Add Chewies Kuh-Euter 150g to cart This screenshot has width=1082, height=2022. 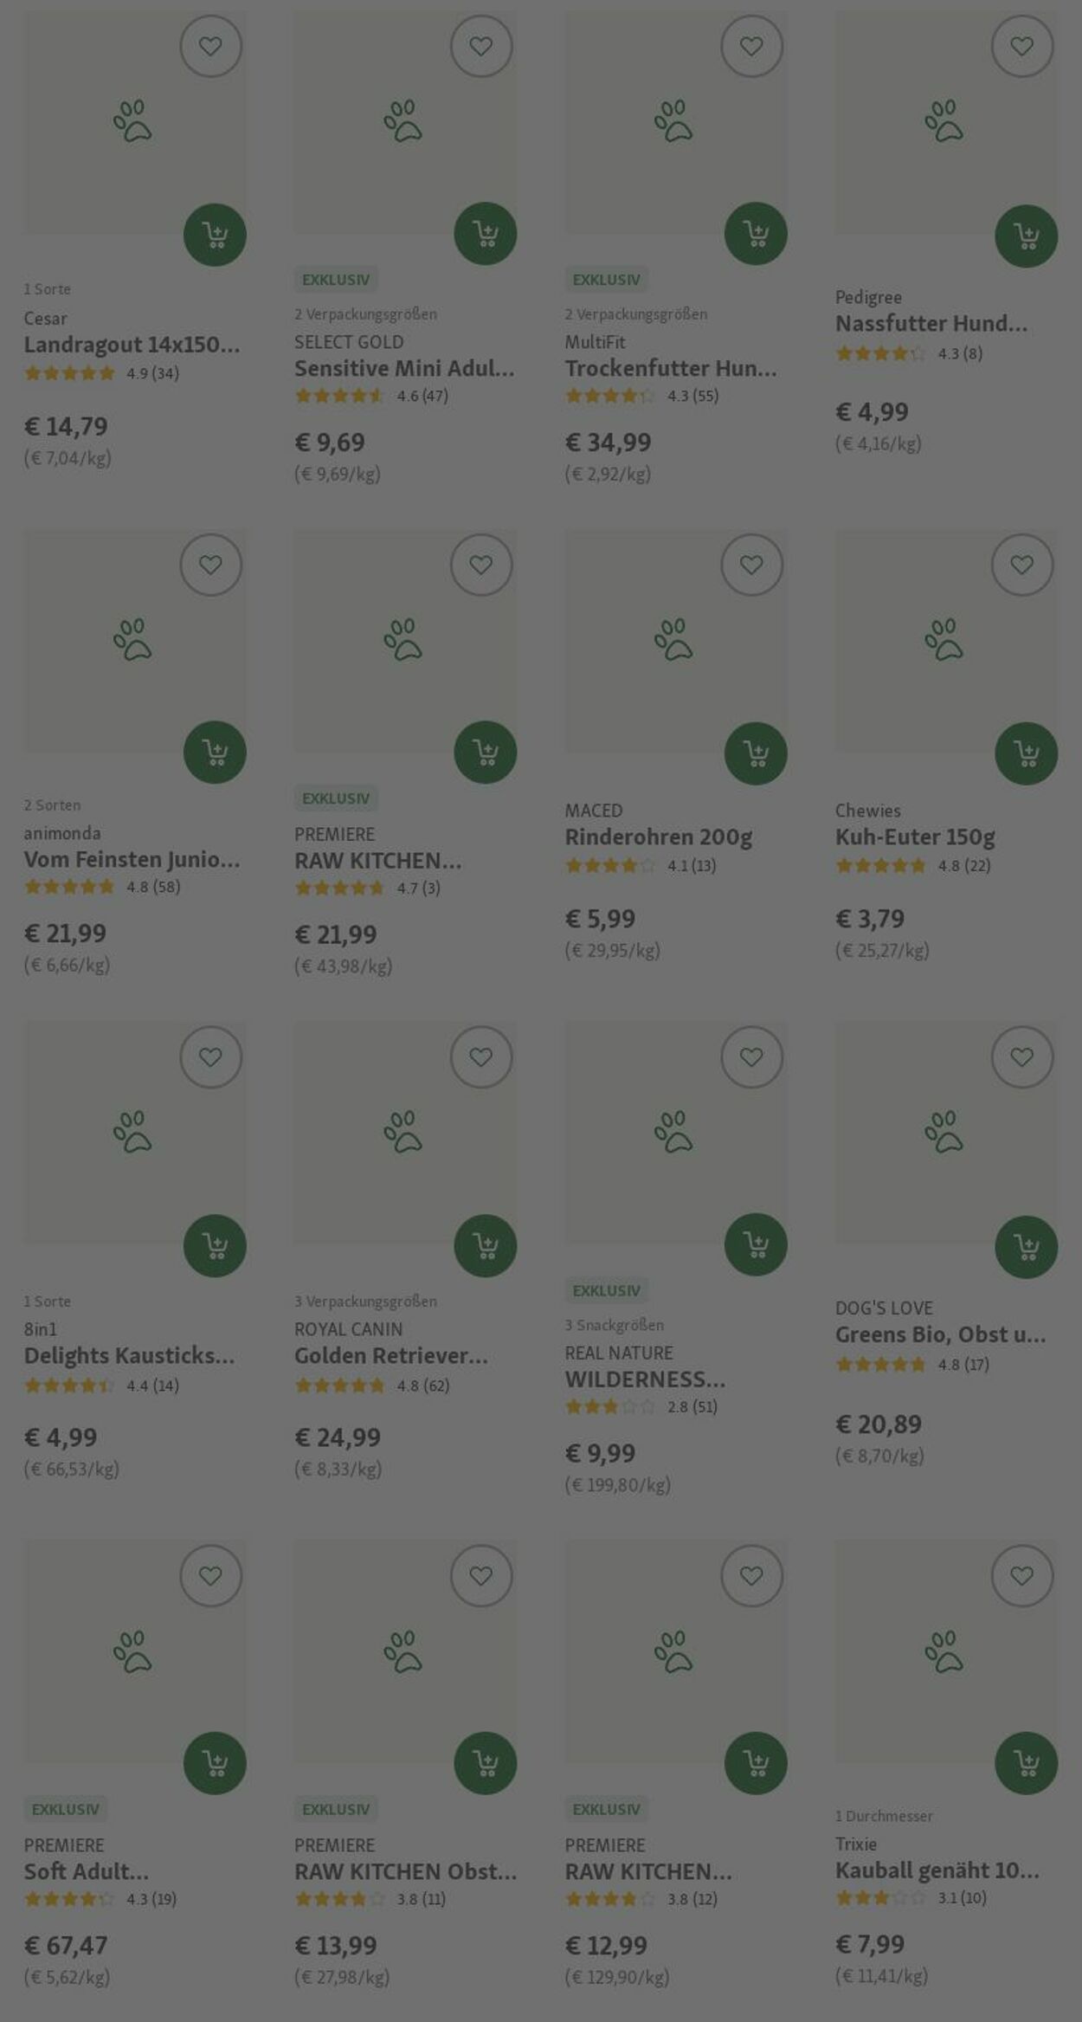click(x=1027, y=753)
